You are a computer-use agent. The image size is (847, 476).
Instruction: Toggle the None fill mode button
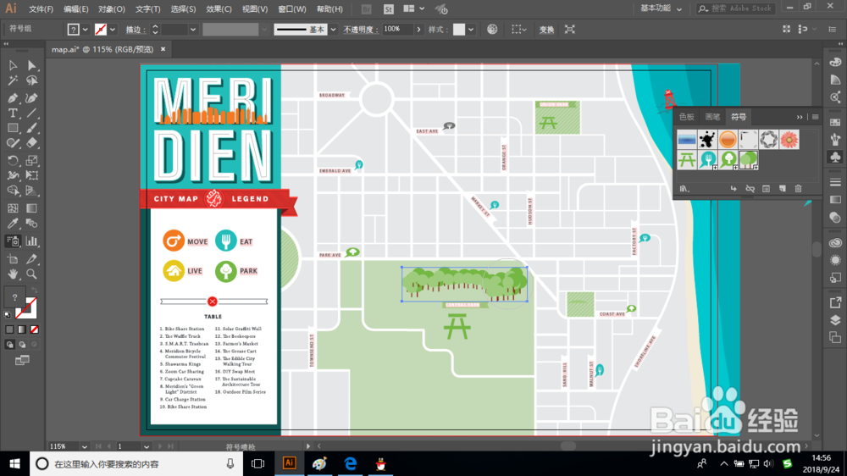tap(35, 329)
